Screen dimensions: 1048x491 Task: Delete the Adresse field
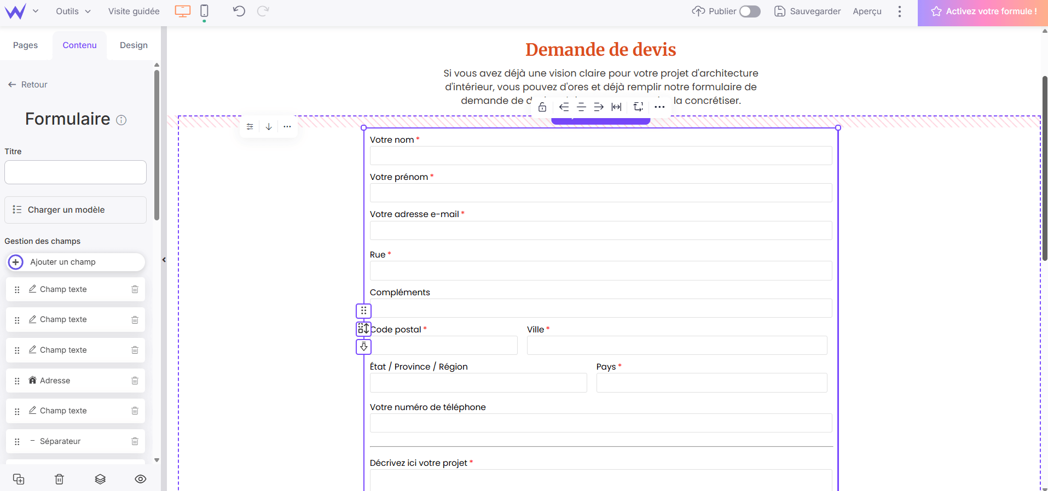tap(135, 381)
